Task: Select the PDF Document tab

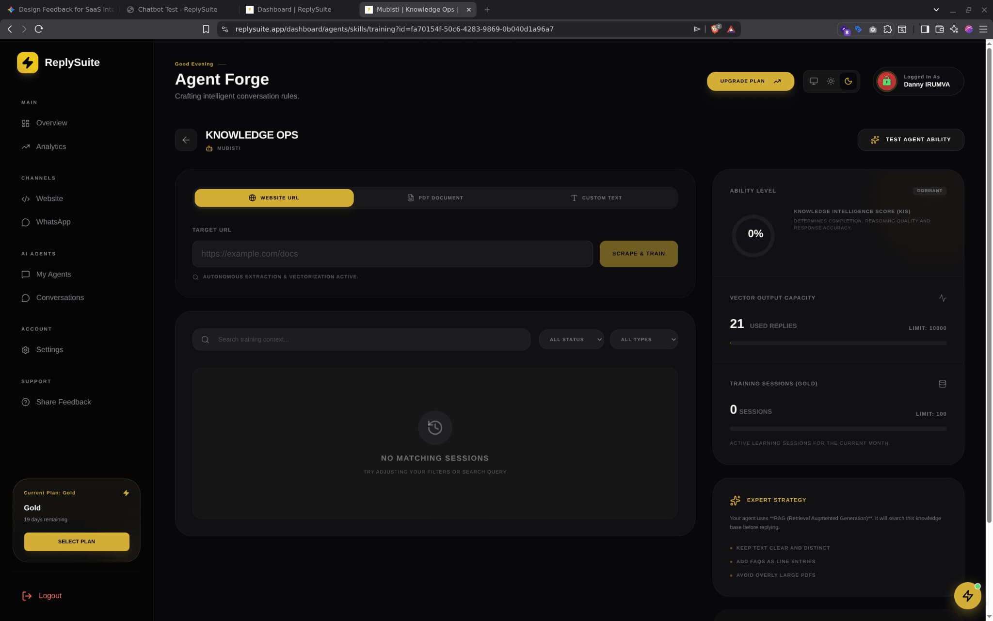Action: (x=435, y=198)
